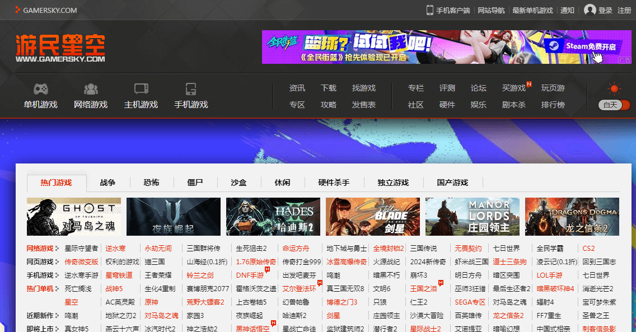This screenshot has width=636, height=332.
Task: Expand the 手机游戏 row arrow
Action: [x=57, y=275]
